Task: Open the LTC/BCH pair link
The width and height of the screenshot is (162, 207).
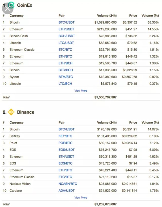Action: [x=65, y=84]
